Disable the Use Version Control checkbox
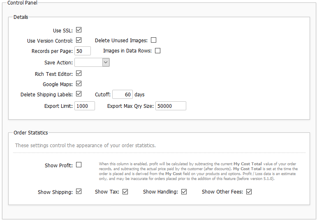Image resolution: width=317 pixels, height=221 pixels. pyautogui.click(x=79, y=40)
